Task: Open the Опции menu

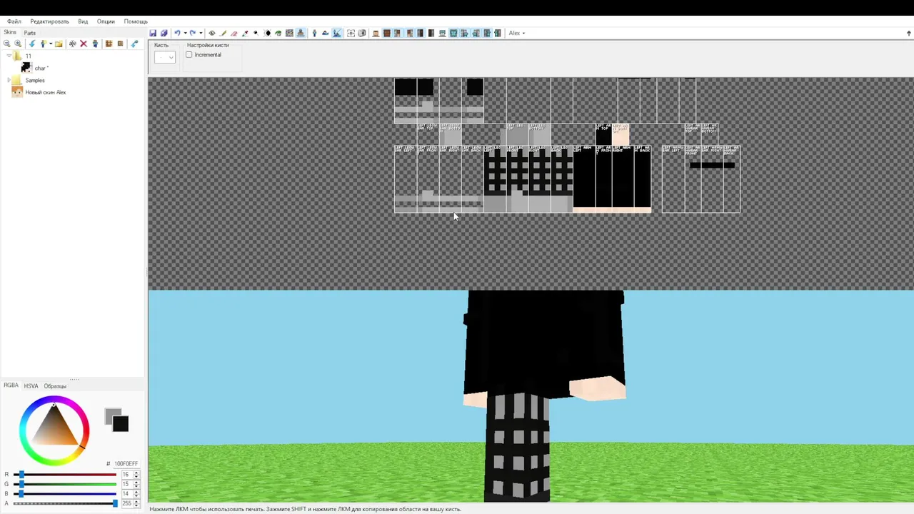Action: click(x=106, y=21)
